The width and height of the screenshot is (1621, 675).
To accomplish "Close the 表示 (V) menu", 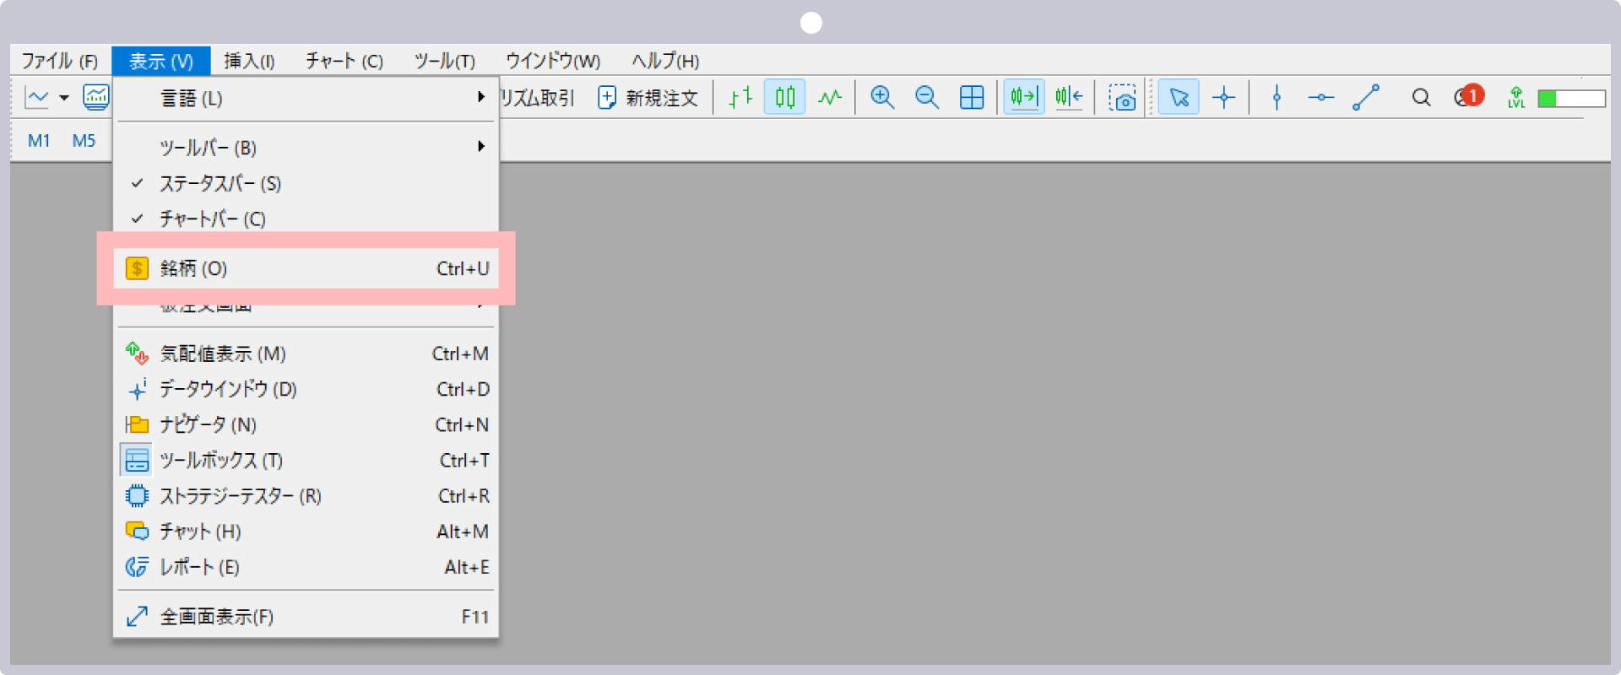I will pyautogui.click(x=161, y=61).
